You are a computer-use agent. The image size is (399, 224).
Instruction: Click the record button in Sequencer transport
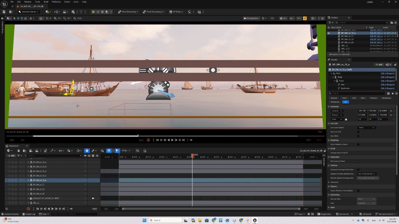pos(28,209)
